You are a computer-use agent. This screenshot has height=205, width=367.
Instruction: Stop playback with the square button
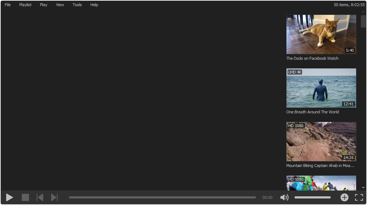(25, 197)
